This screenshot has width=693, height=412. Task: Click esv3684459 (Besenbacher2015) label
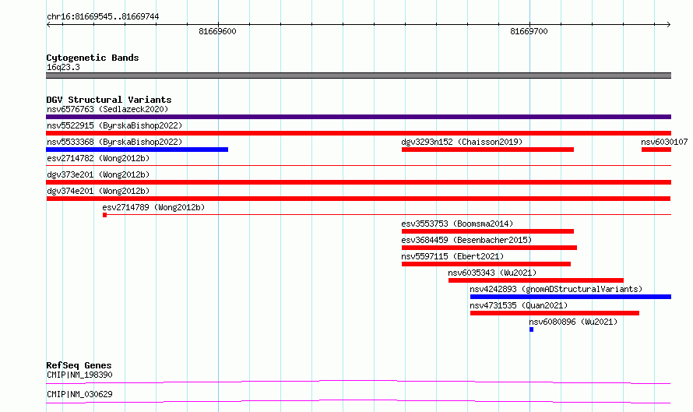[x=466, y=240]
